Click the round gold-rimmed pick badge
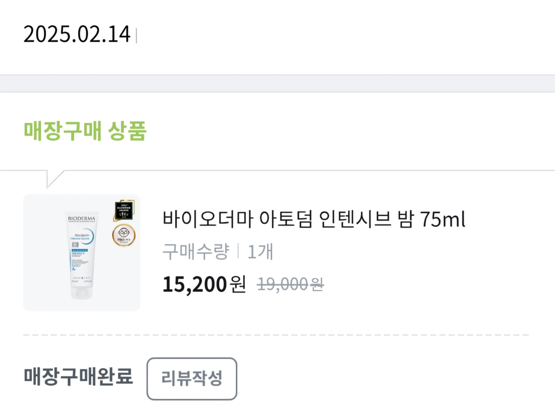Screen dimensions: 555x418 coord(124,236)
